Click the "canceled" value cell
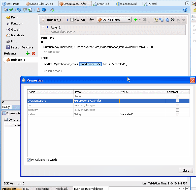Image resolution: width=196 pixels, height=190 pixels. (143, 114)
